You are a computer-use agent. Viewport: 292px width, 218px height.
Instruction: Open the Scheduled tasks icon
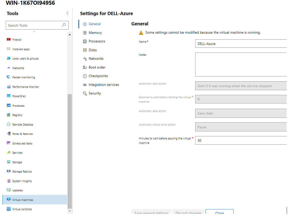9,143
